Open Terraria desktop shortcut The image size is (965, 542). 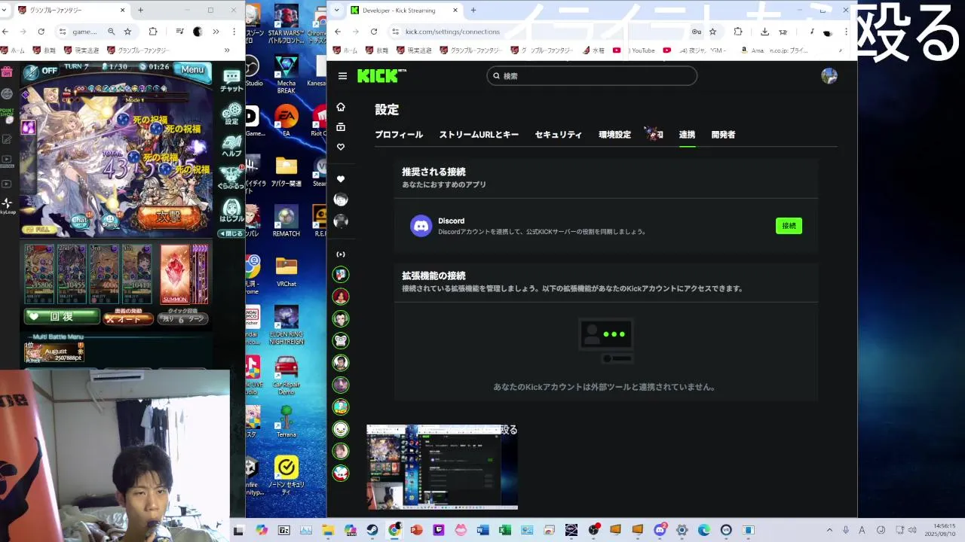point(286,422)
